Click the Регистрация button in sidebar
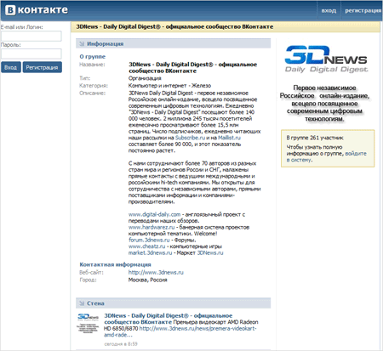 [42, 67]
